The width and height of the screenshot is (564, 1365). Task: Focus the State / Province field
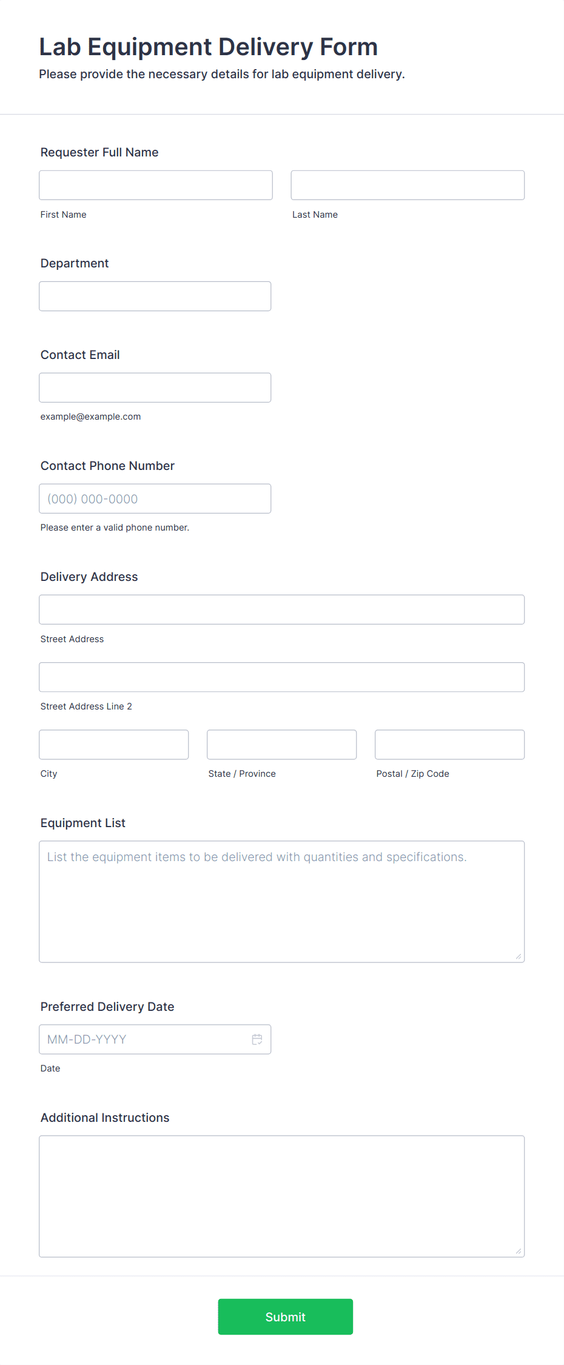click(x=282, y=745)
